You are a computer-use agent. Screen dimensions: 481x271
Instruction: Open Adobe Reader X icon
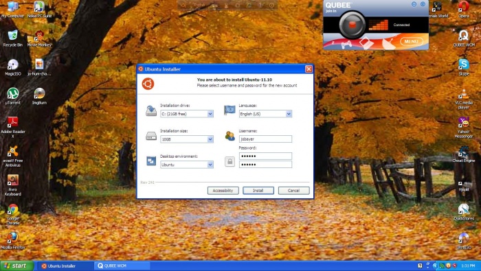click(x=12, y=127)
